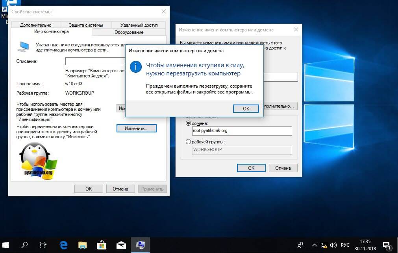Open the Mail app in the taskbar

[121, 245]
